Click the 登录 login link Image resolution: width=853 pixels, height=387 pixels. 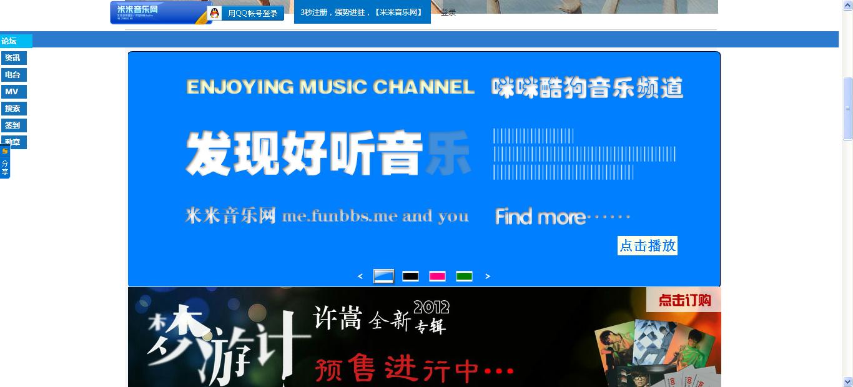pyautogui.click(x=448, y=12)
